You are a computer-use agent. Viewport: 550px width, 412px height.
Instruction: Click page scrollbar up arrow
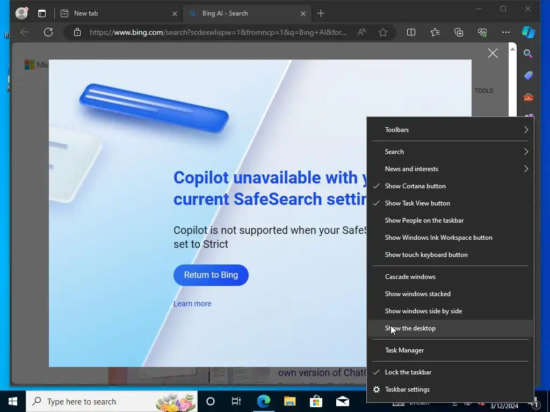point(512,49)
